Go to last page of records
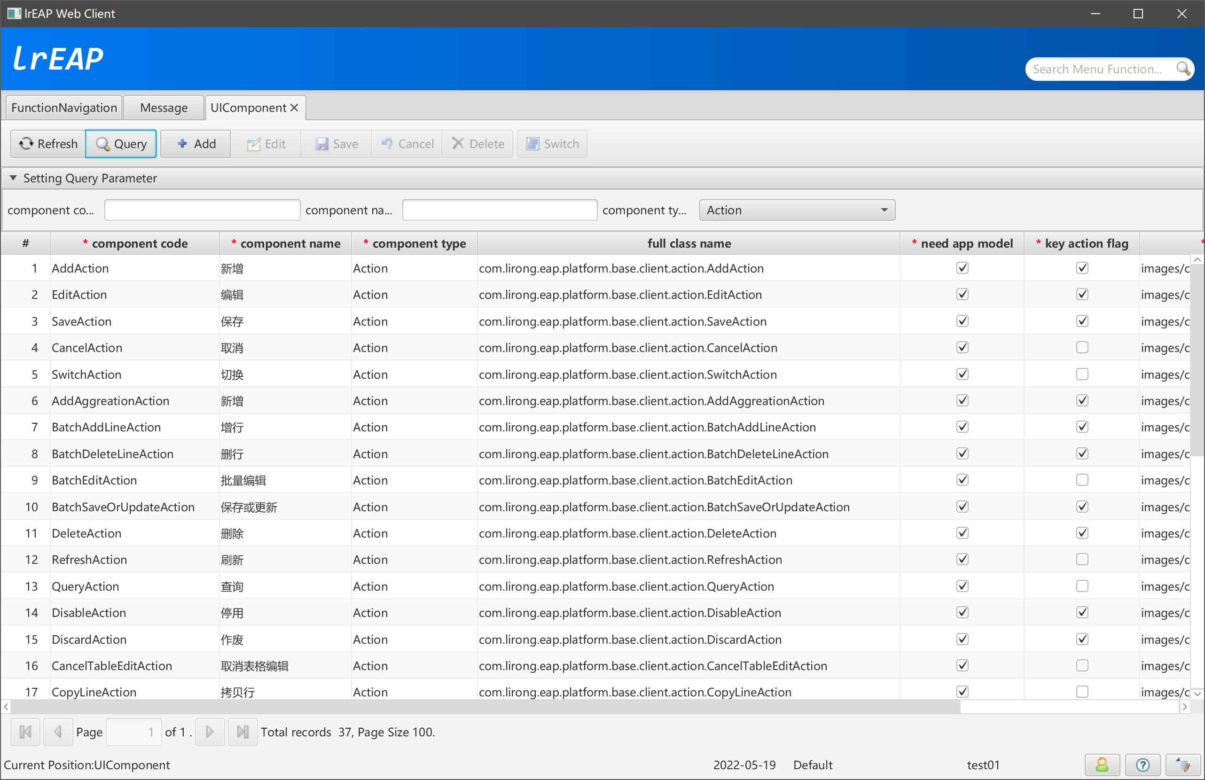 click(243, 732)
